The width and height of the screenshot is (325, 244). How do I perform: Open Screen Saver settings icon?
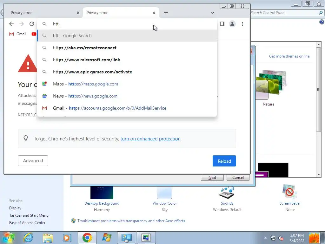[x=290, y=192]
